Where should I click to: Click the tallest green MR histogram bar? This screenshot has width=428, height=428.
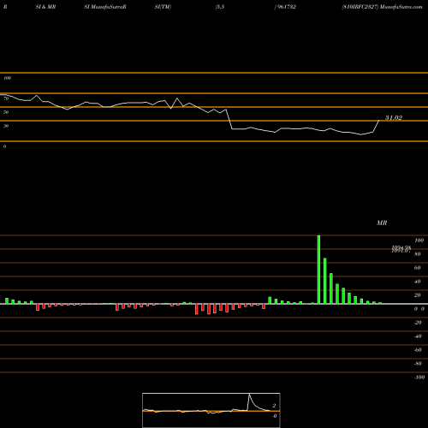[x=318, y=270]
